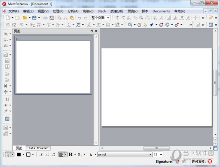Open the table icon in left sidebar
This screenshot has width=220, height=167.
(7, 119)
